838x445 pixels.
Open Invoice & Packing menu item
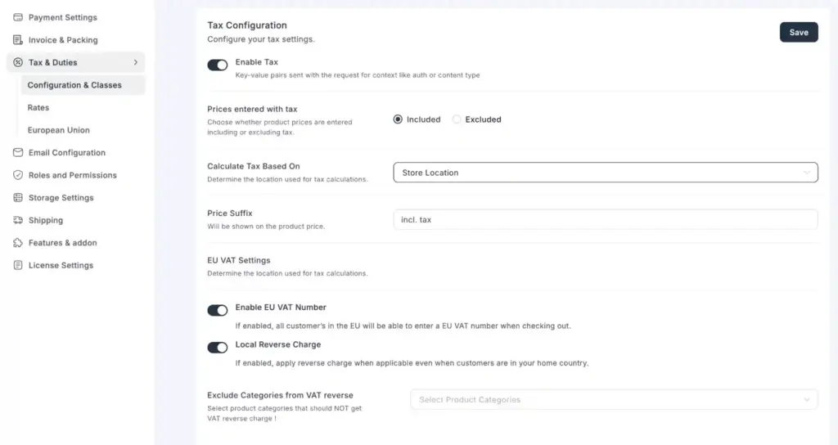tap(62, 39)
